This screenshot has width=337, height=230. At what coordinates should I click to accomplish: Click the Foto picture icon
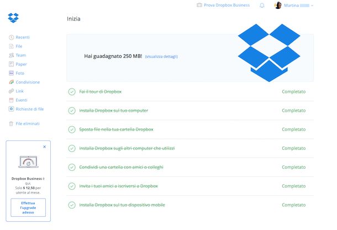pos(12,73)
